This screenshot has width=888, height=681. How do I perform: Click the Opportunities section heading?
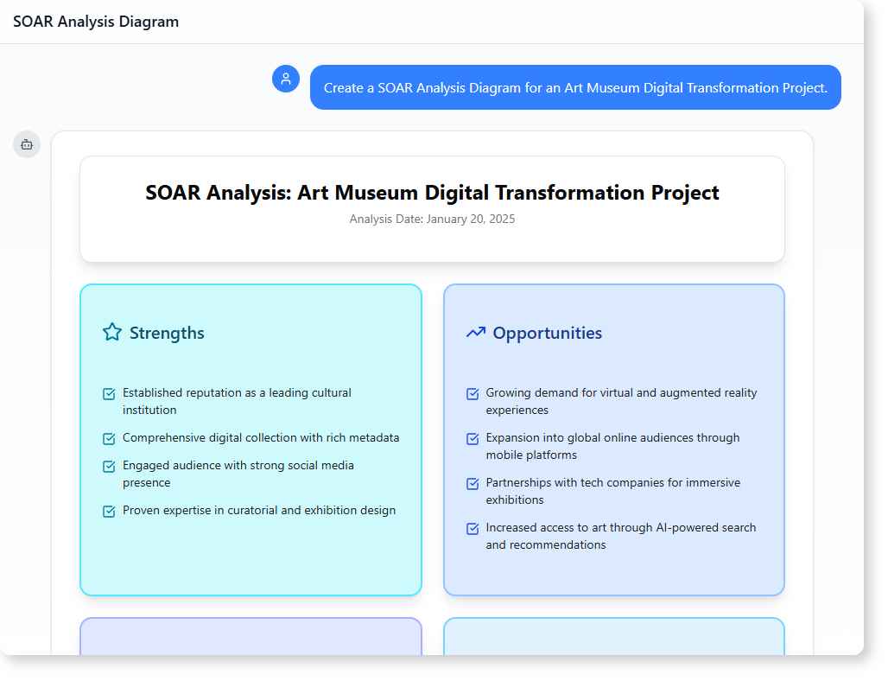point(548,333)
